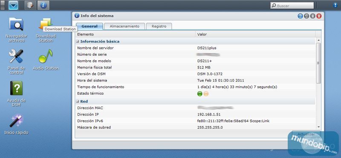
Task: Click the fe80::211:32ff IPv6 value
Action: (233, 121)
